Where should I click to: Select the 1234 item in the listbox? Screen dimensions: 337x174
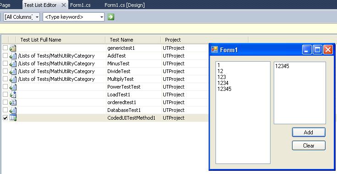point(223,83)
